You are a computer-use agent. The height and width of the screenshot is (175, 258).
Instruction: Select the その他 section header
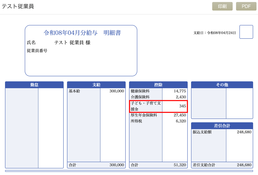[x=222, y=85]
